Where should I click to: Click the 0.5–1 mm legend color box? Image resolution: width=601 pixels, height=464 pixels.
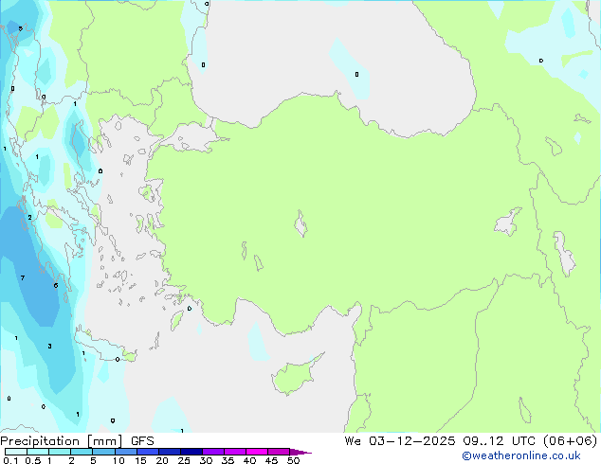coord(38,452)
